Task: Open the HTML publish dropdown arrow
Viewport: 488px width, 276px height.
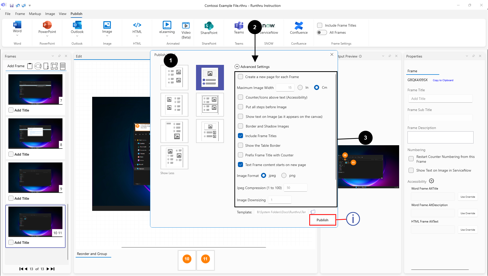Action: [x=137, y=36]
